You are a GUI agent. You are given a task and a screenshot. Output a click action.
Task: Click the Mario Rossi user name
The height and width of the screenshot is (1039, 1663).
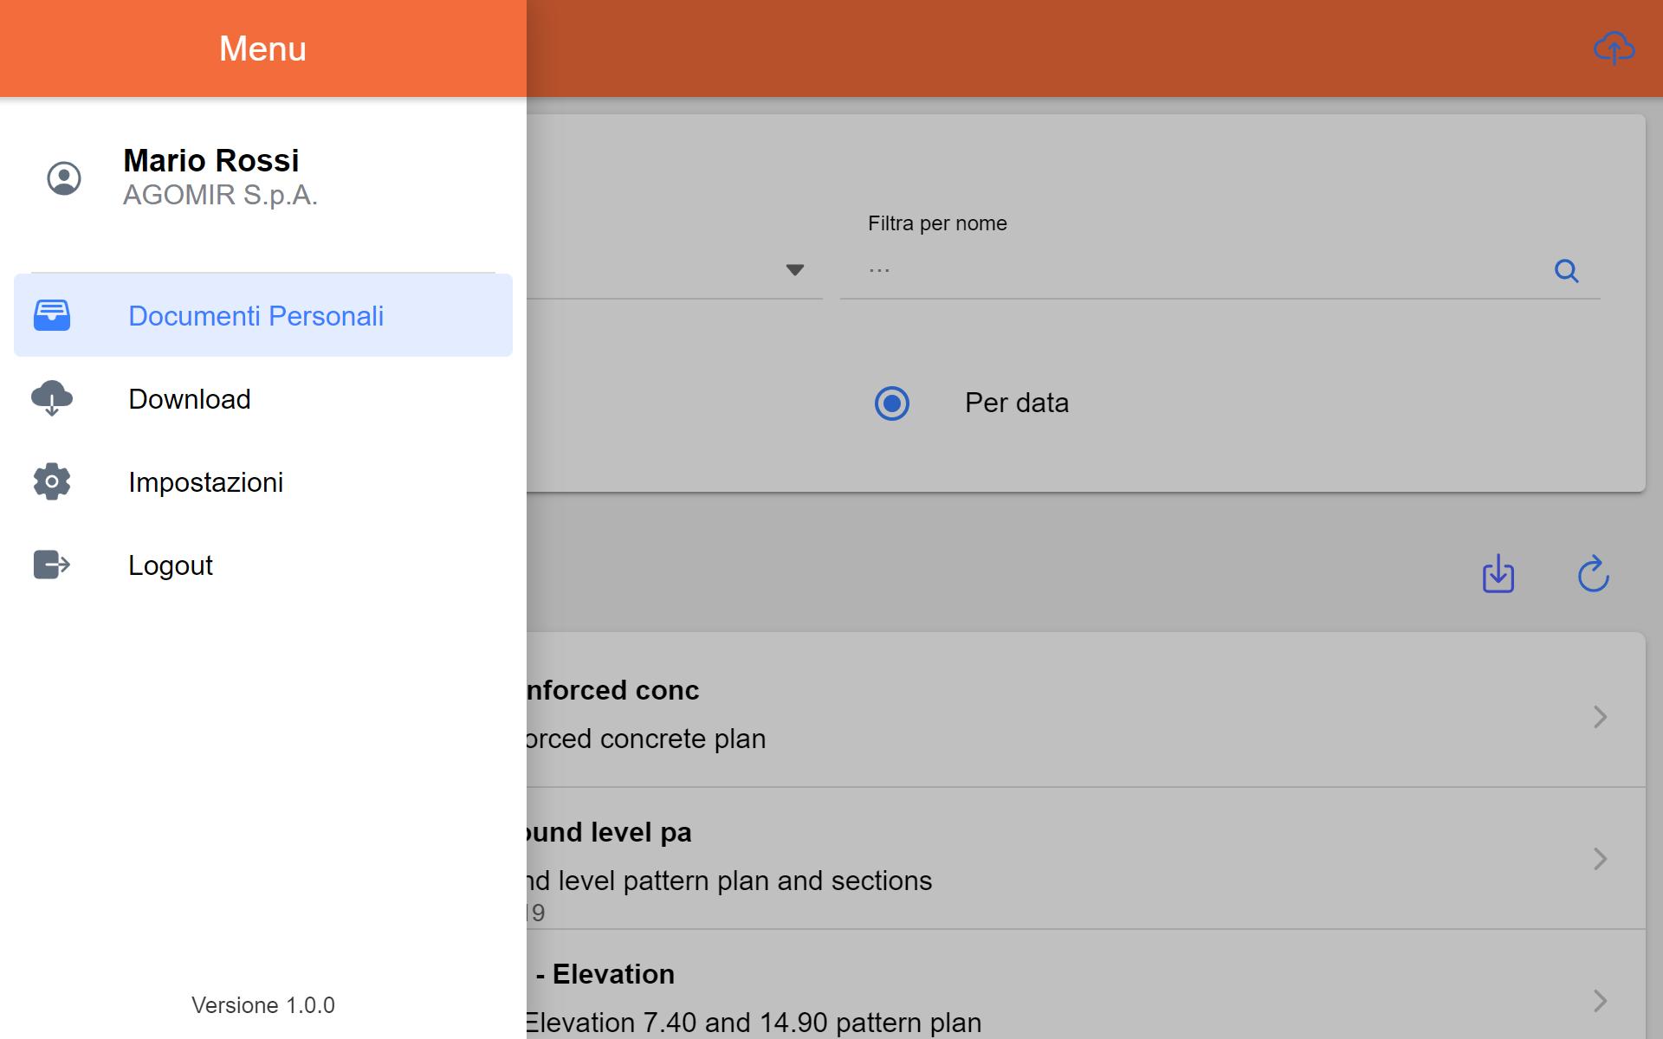pos(211,160)
